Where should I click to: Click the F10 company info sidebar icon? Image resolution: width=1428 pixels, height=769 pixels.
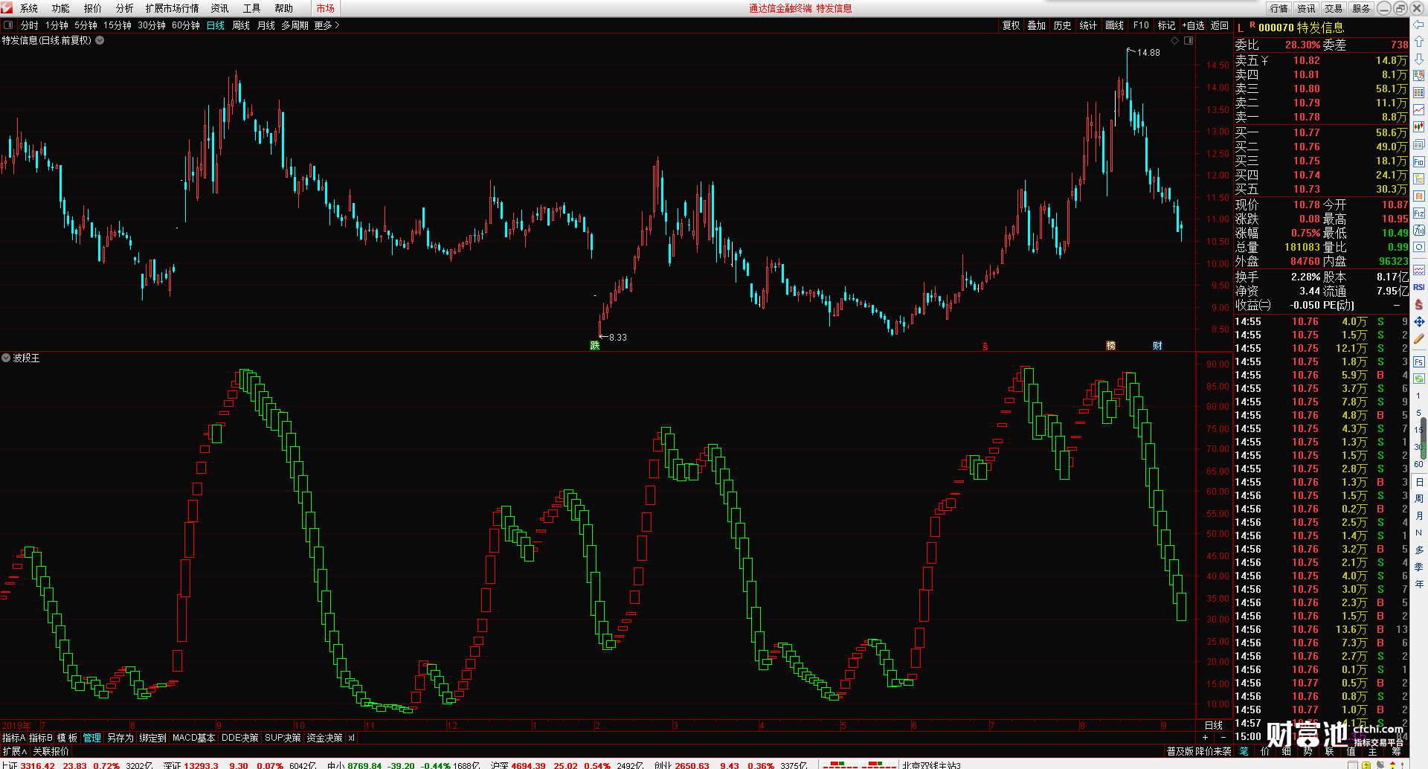click(1419, 161)
